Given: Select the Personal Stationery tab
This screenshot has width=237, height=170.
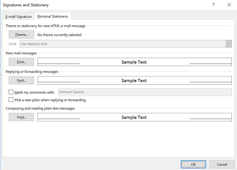Looking at the screenshot, I should [x=52, y=17].
